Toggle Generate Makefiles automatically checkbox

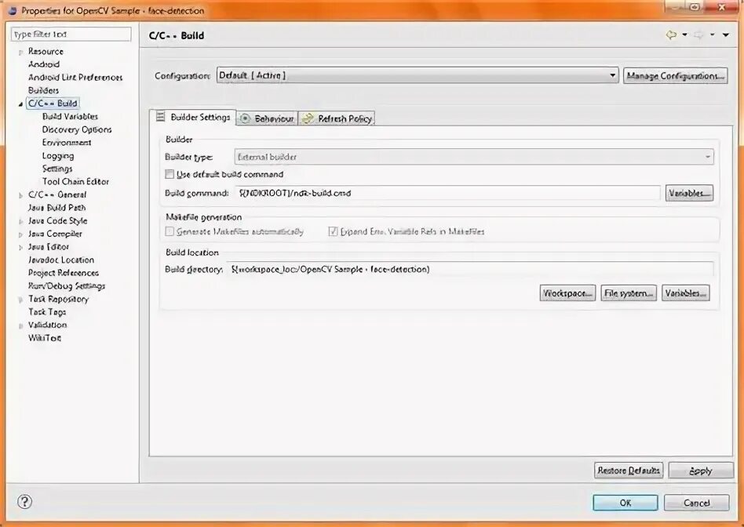(170, 231)
